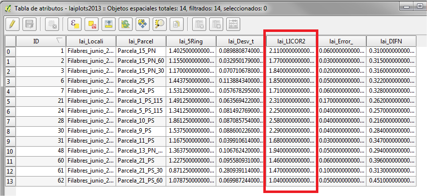The height and width of the screenshot is (196, 427).
Task: Click the Parcela_9_PS cell
Action: [x=141, y=131]
